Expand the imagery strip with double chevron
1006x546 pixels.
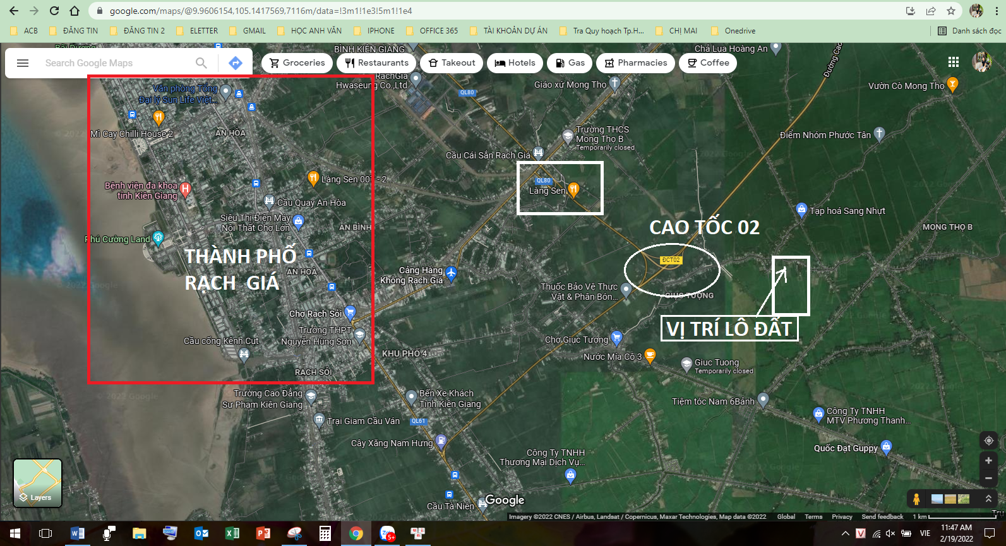coord(989,499)
